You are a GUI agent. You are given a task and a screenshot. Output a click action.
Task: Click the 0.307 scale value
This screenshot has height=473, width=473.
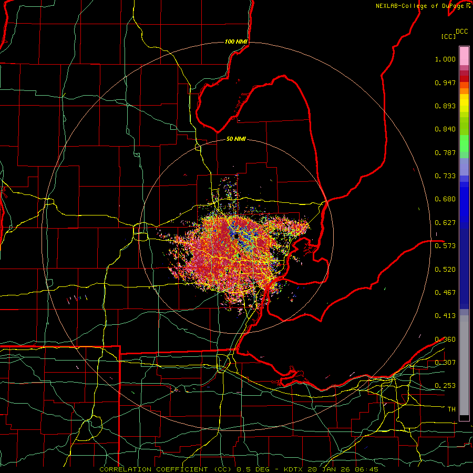pyautogui.click(x=445, y=363)
